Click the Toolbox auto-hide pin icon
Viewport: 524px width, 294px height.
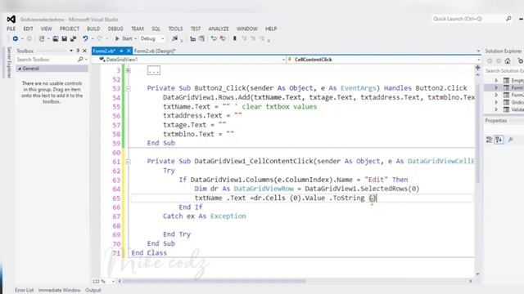tap(78, 51)
